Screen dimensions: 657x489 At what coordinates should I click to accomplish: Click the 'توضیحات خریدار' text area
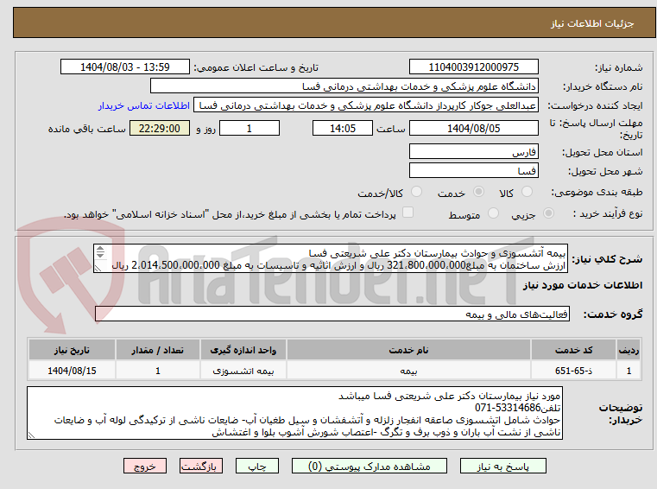[x=294, y=414]
